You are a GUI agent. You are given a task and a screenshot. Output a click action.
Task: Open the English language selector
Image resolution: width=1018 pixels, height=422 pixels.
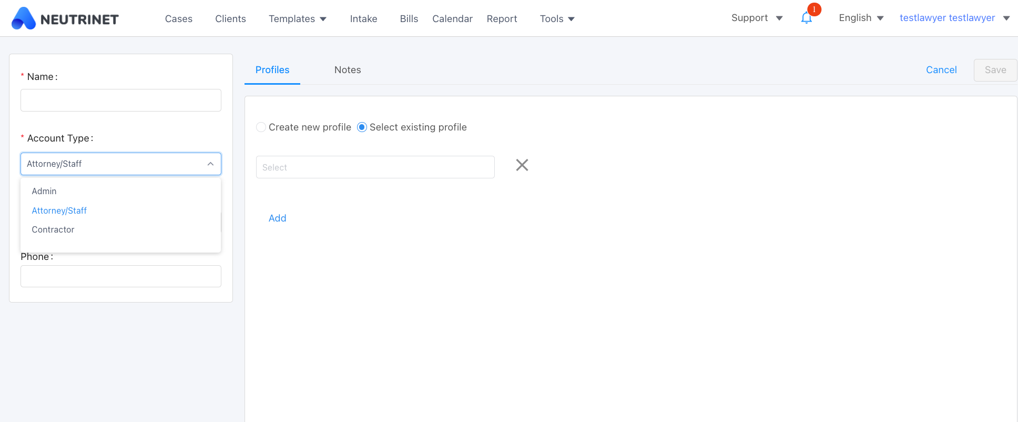861,18
